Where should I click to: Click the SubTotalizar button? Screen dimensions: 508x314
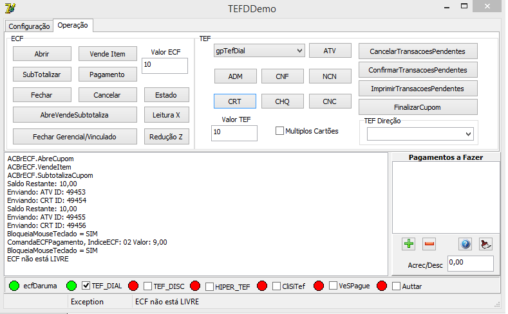[x=42, y=74]
